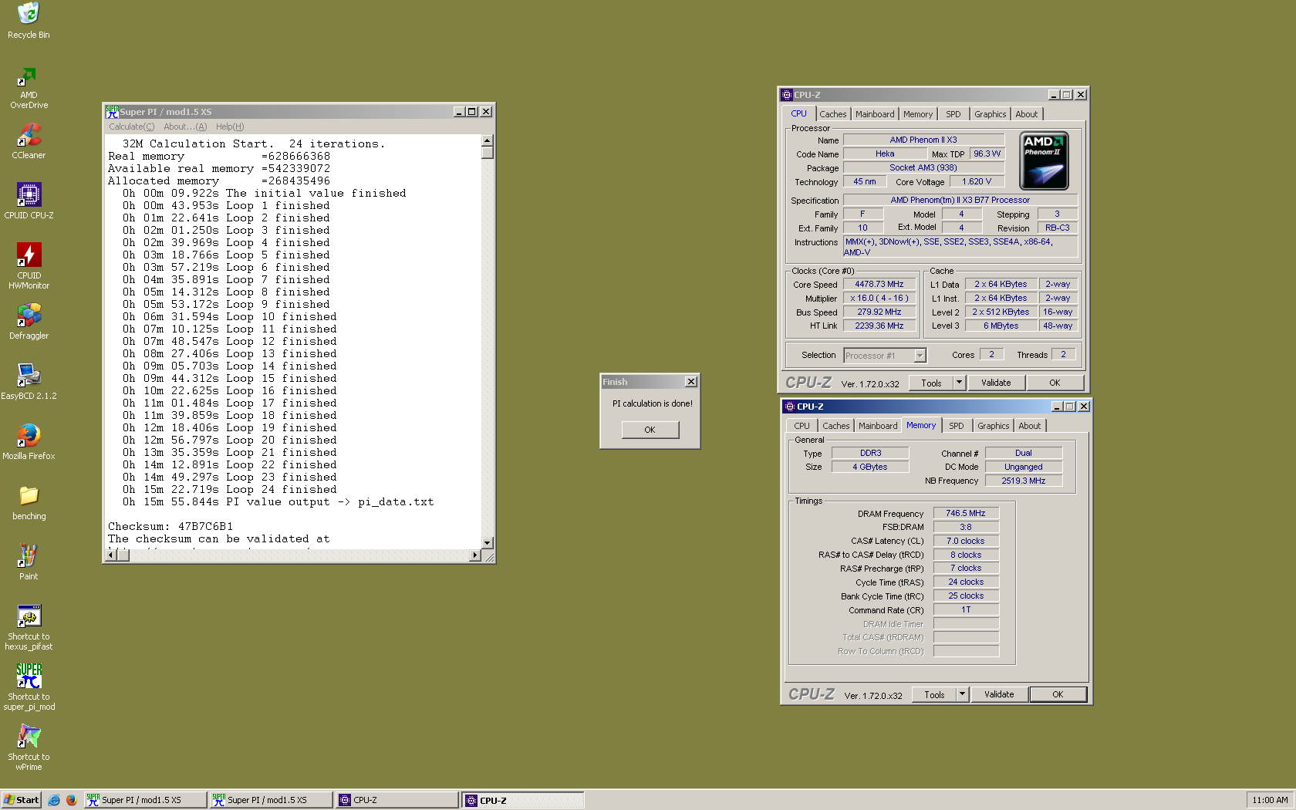Click the active CPU-Z taskbar button
1296x810 pixels.
click(x=522, y=800)
